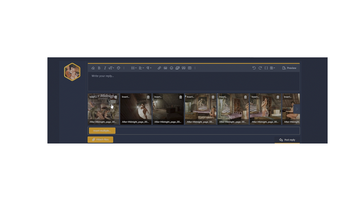The image size is (364, 205).
Task: Open the text color palette
Action: [x=119, y=68]
